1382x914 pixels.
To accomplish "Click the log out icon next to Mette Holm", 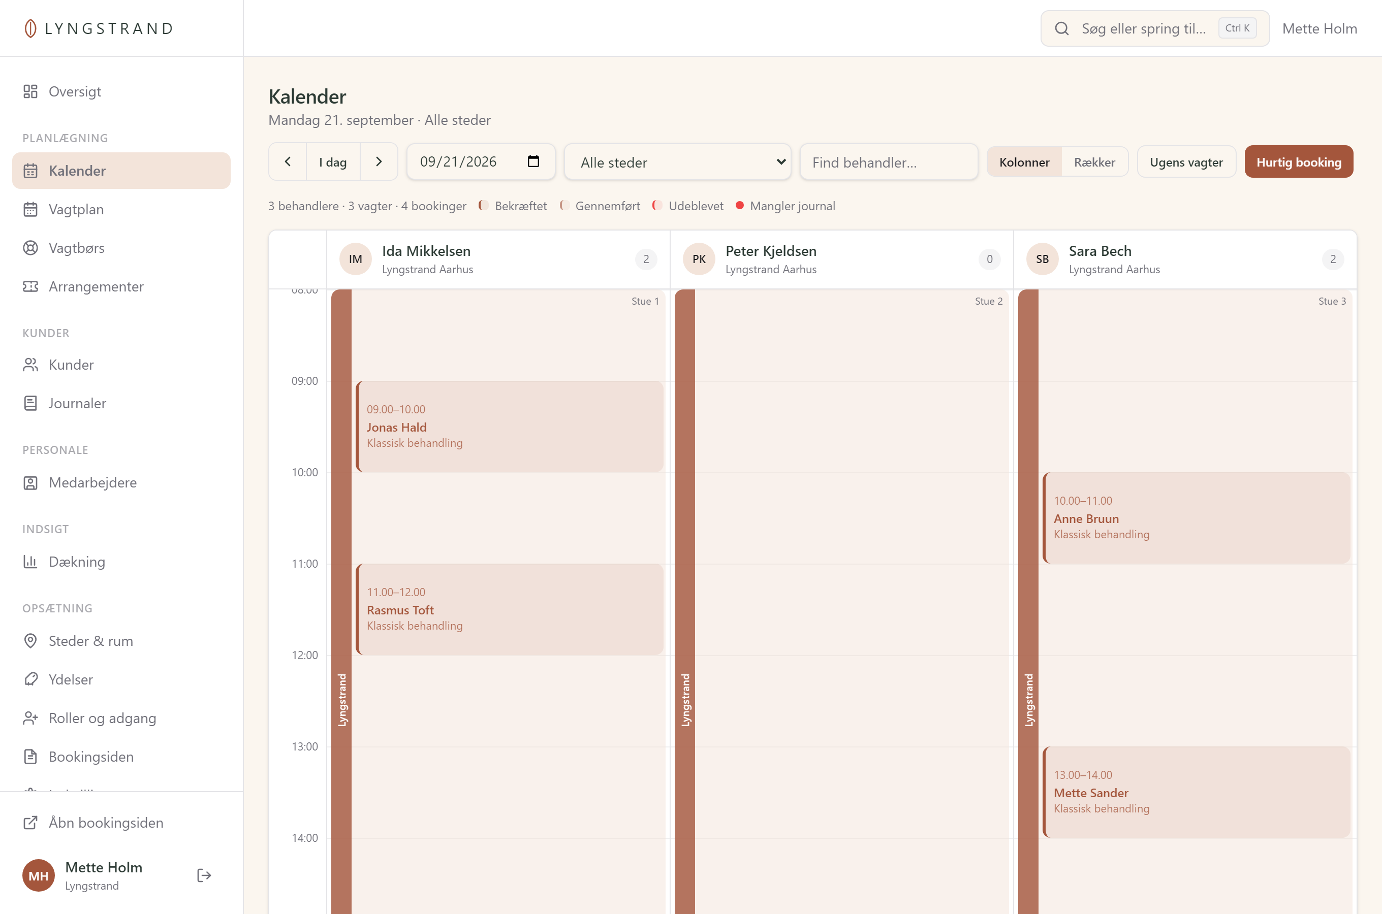I will [204, 875].
